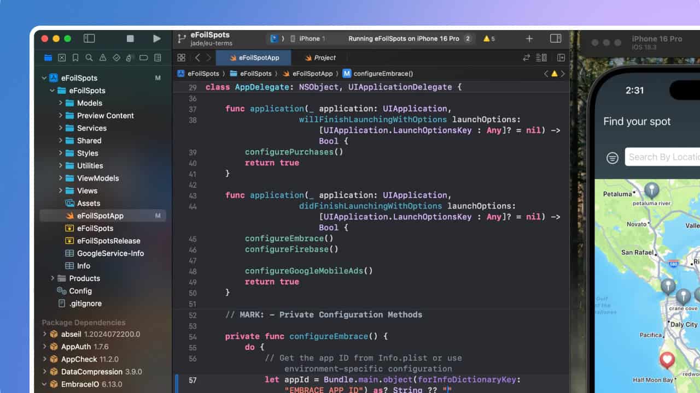The image size is (700, 393).
Task: Stop the running app with Stop button
Action: point(130,39)
